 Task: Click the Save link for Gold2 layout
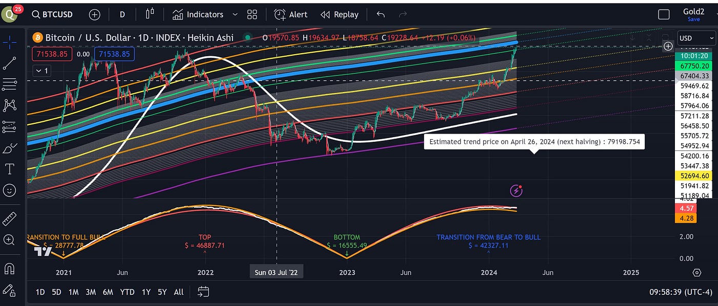[x=693, y=19]
